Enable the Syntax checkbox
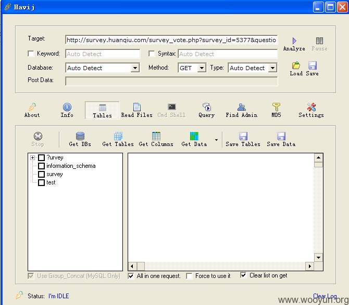This screenshot has height=305, width=349. pos(152,54)
